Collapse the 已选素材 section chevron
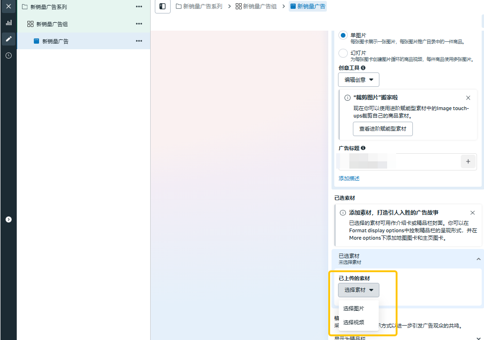 point(478,259)
